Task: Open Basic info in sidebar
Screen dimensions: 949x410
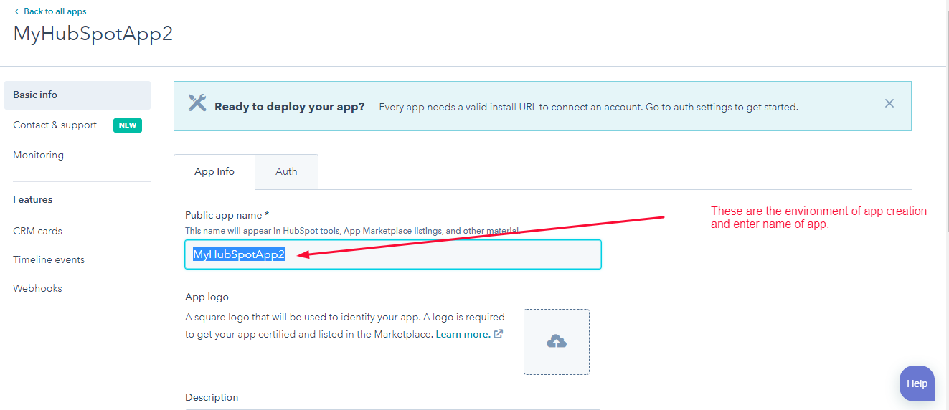Action: (77, 95)
